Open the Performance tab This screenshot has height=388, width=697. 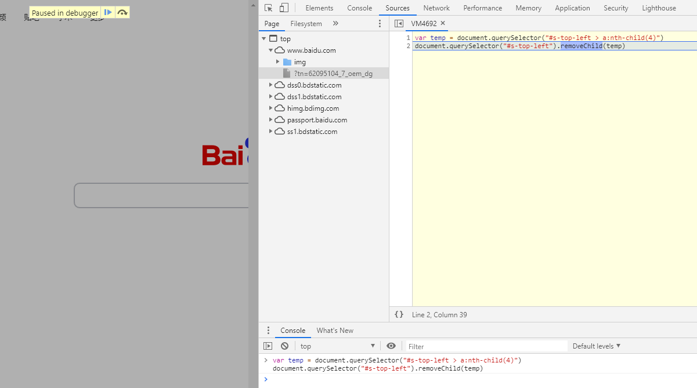(x=483, y=8)
